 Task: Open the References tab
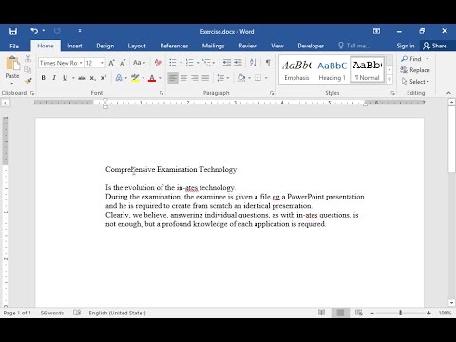pyautogui.click(x=174, y=46)
